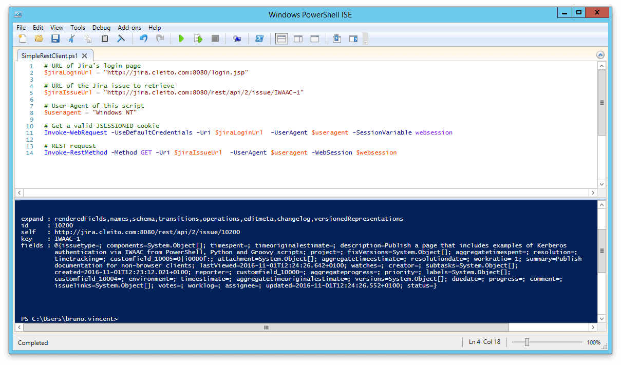This screenshot has width=621, height=365.
Task: Click "# REST request" comment on line 13
Action: [70, 146]
